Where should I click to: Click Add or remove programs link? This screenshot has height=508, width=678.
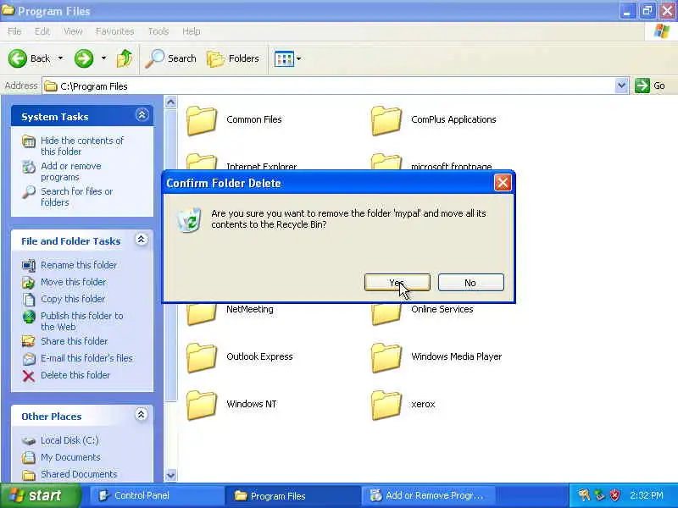(x=71, y=172)
